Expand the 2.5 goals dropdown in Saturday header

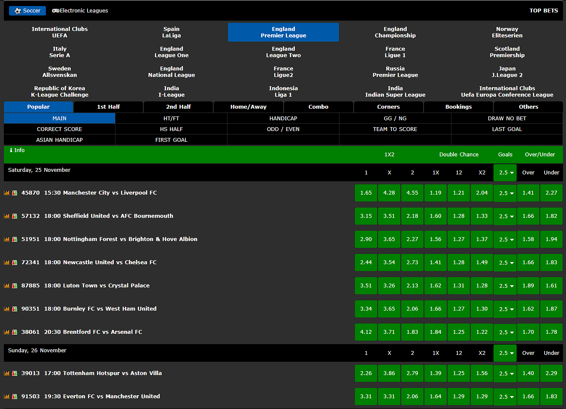(x=505, y=173)
